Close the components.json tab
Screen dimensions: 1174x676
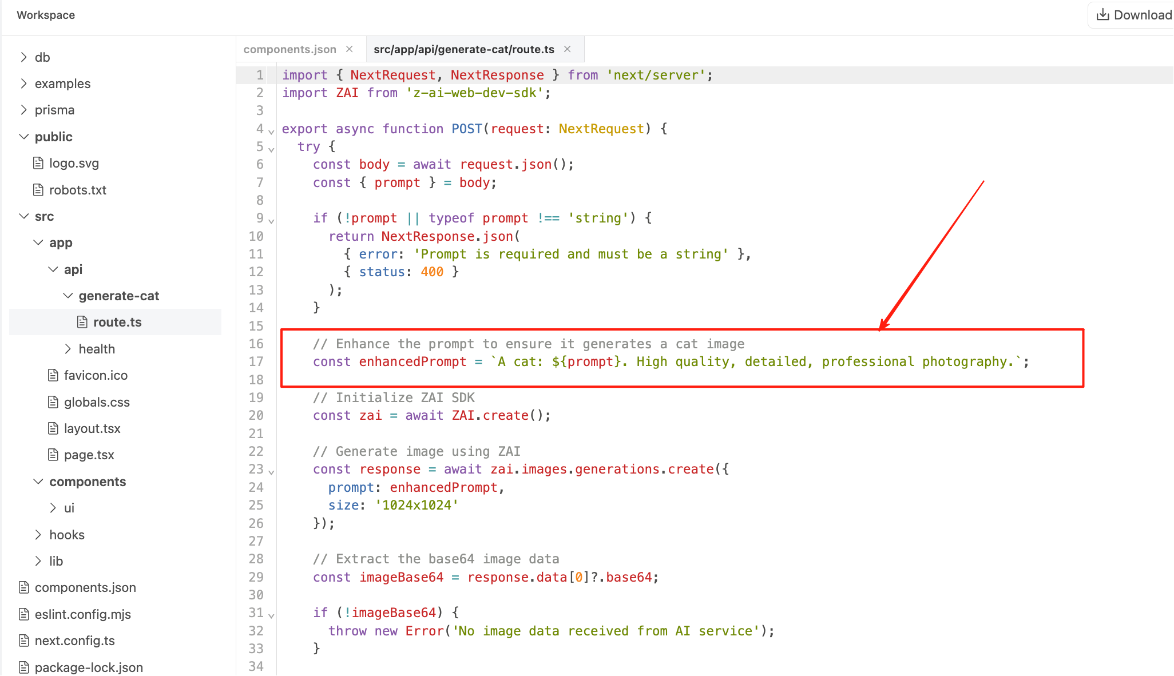click(x=350, y=49)
